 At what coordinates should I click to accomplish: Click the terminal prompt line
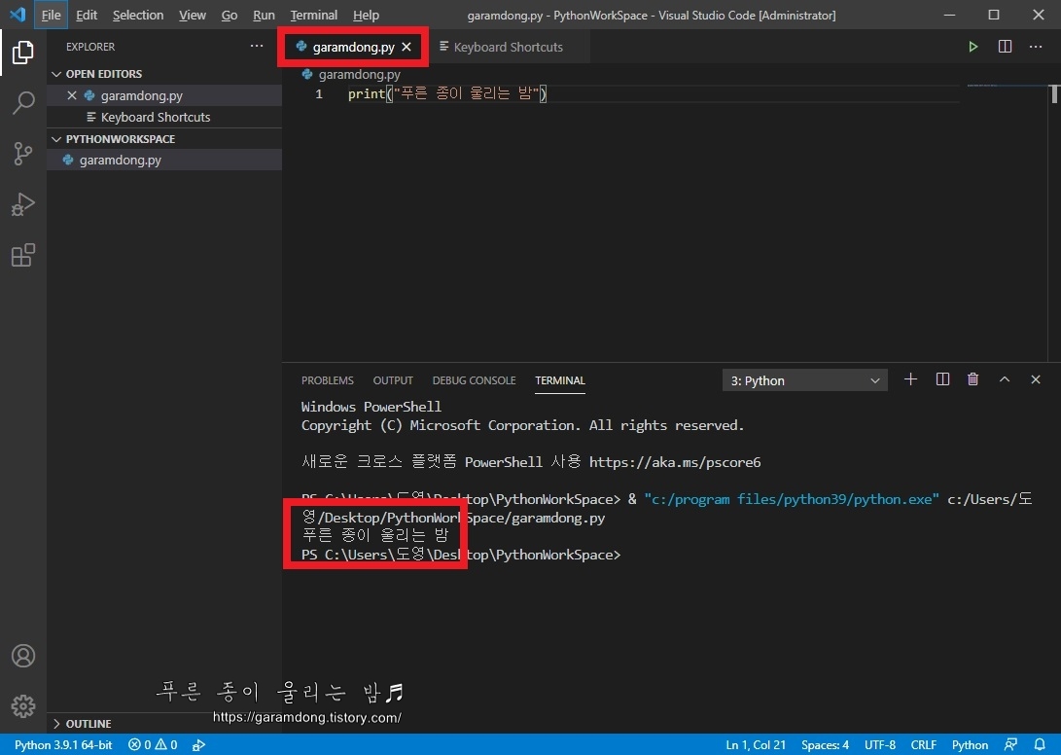click(x=461, y=555)
